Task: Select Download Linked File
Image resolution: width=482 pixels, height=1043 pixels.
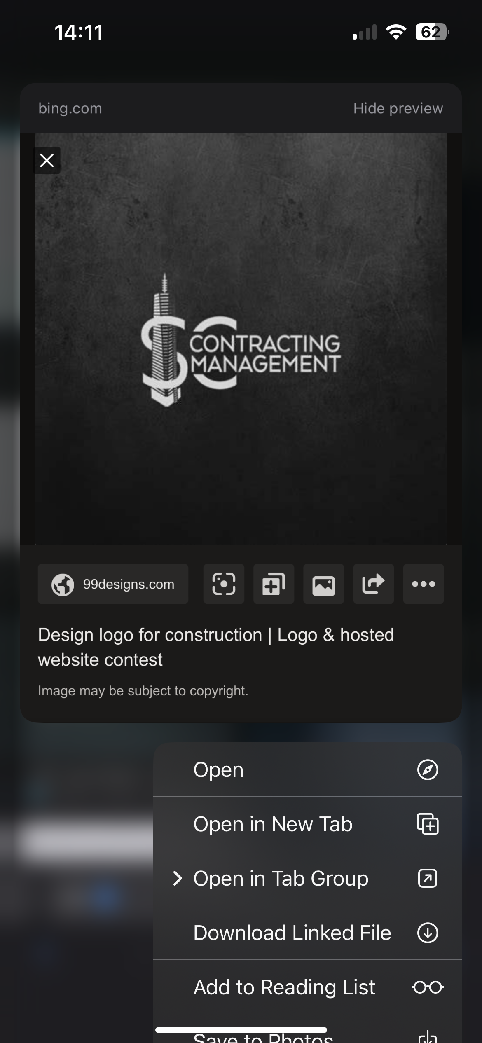Action: point(292,933)
